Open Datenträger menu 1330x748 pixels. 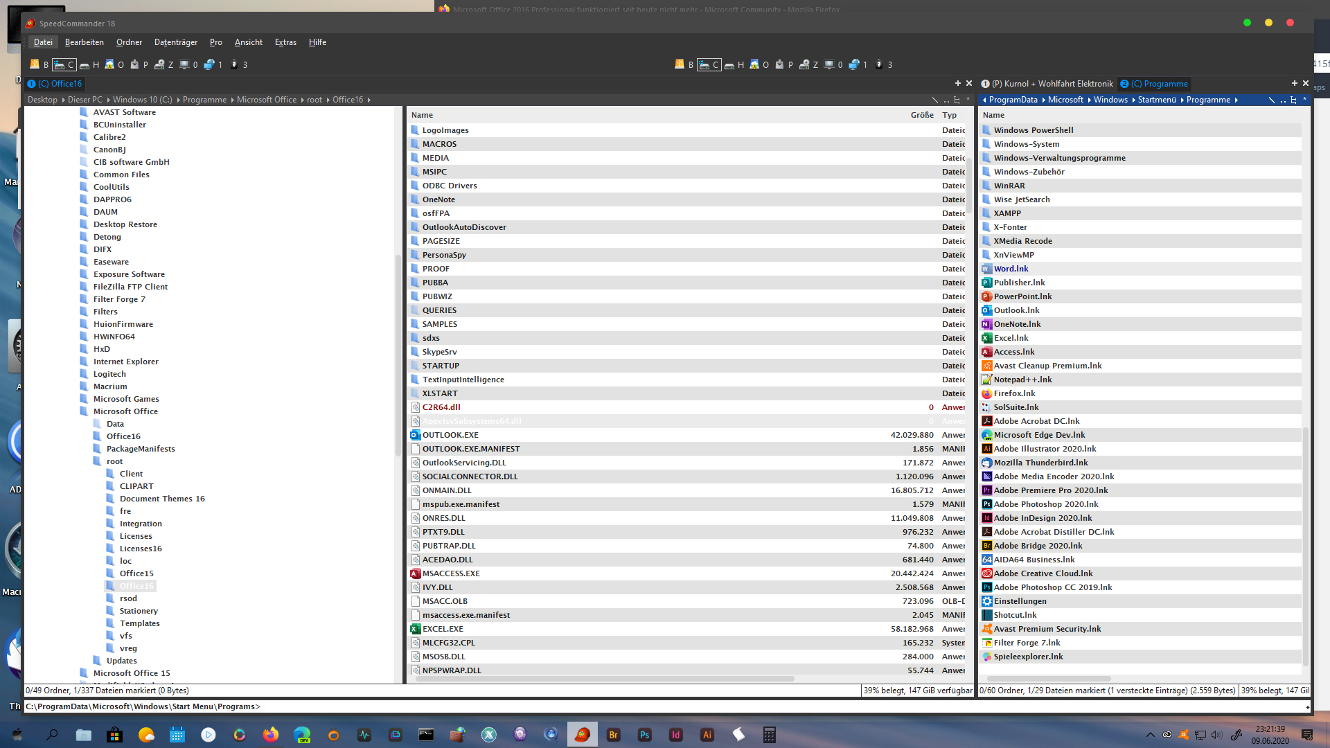[176, 42]
